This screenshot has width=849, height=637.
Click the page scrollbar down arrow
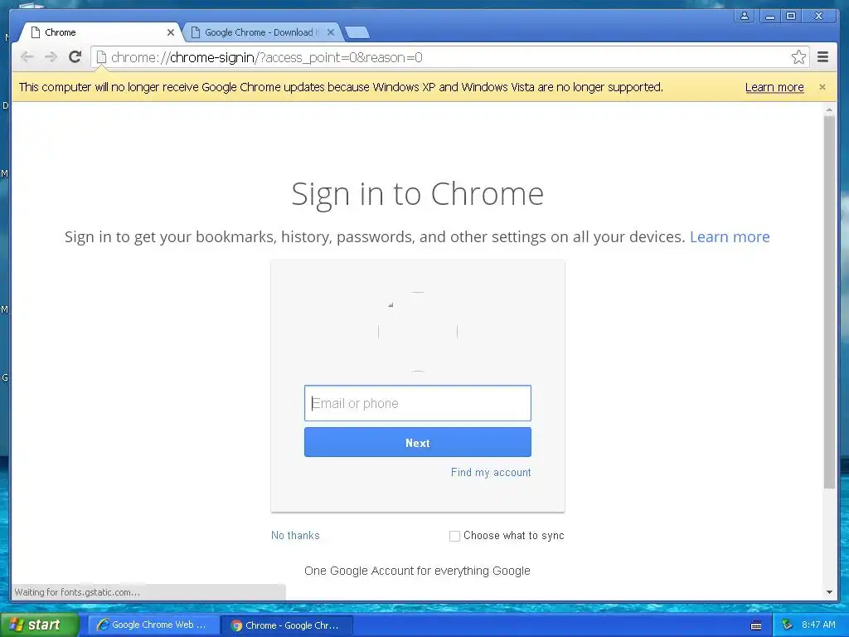coord(829,592)
